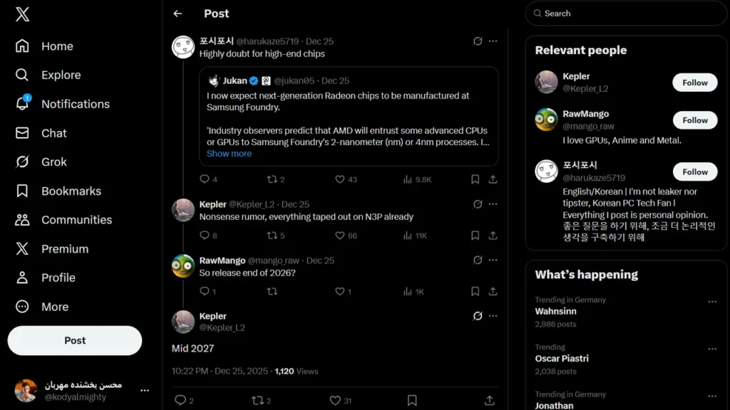Click the X logo icon
The image size is (730, 410).
(22, 14)
